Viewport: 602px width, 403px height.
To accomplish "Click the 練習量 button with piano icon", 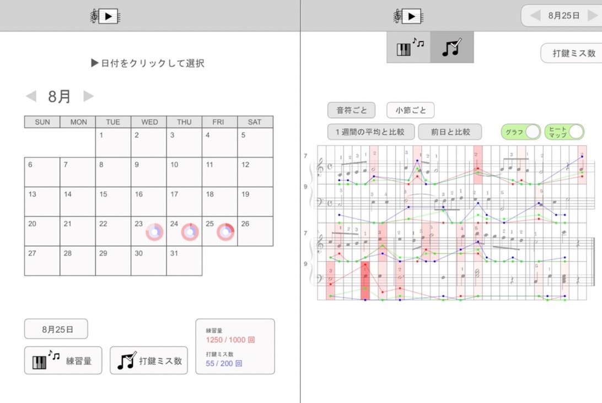I will tap(63, 361).
